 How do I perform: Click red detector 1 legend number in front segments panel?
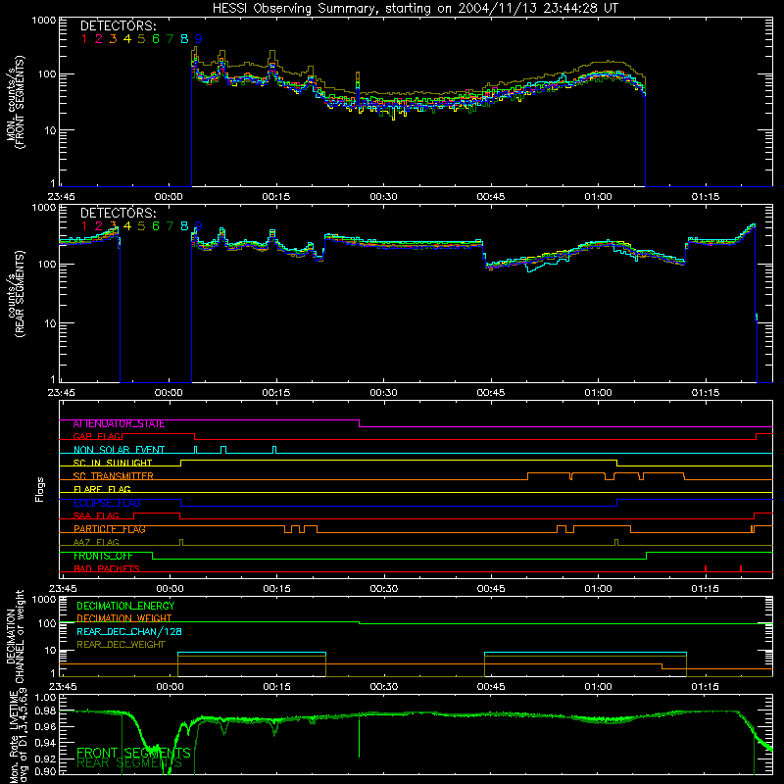pos(84,39)
